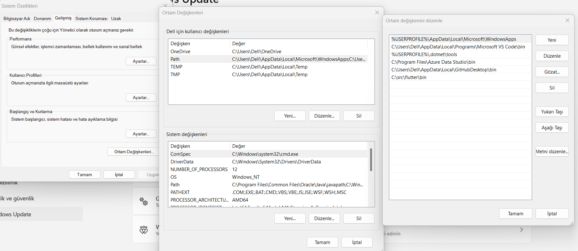Switch to the 'Donanım' tab
The image size is (578, 251).
(x=42, y=18)
